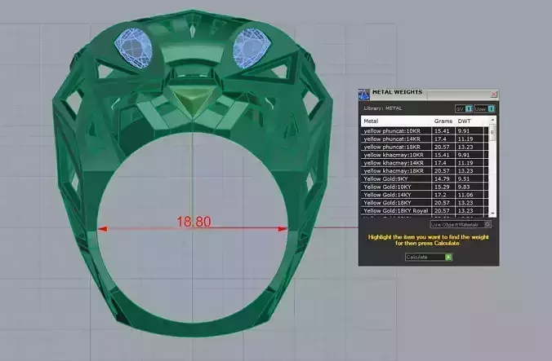Select row yellow phuncat:10KR
This screenshot has height=361, width=552.
425,130
